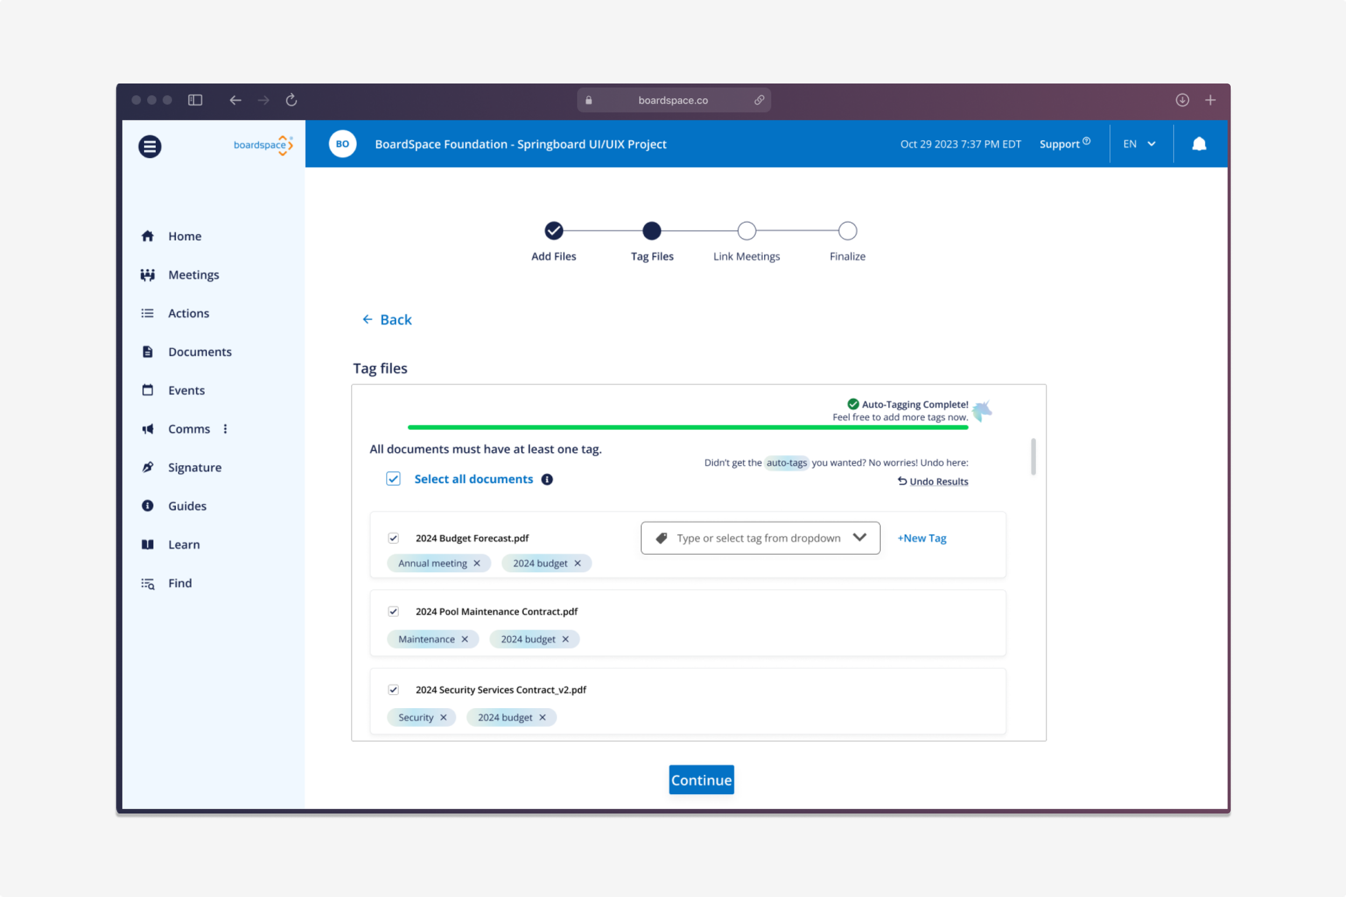
Task: Click the document list scrollbar
Action: 1033,457
